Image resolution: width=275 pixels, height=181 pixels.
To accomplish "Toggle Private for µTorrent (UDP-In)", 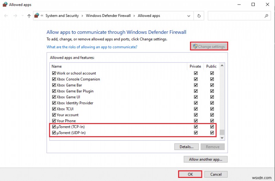I will click(196, 133).
